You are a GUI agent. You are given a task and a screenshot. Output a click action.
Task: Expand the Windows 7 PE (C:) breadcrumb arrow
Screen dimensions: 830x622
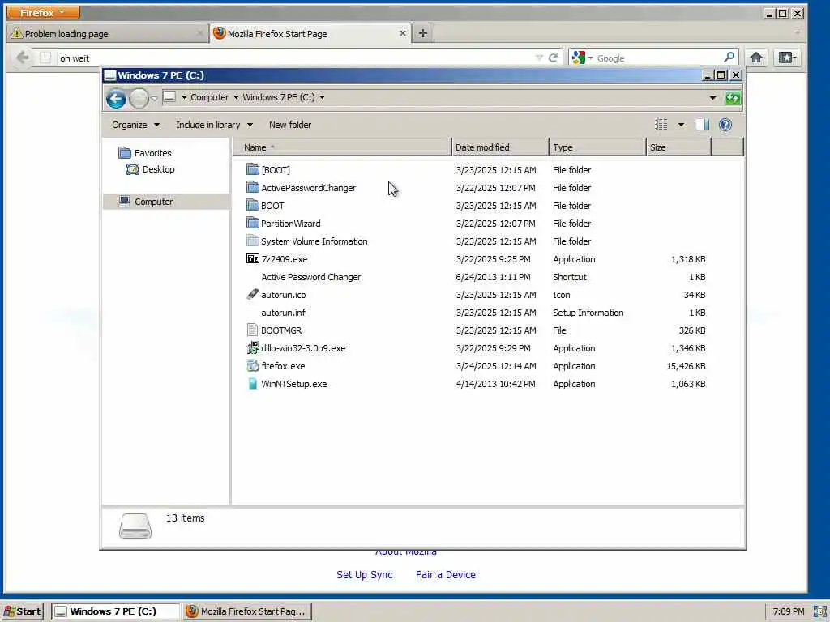[x=322, y=97]
